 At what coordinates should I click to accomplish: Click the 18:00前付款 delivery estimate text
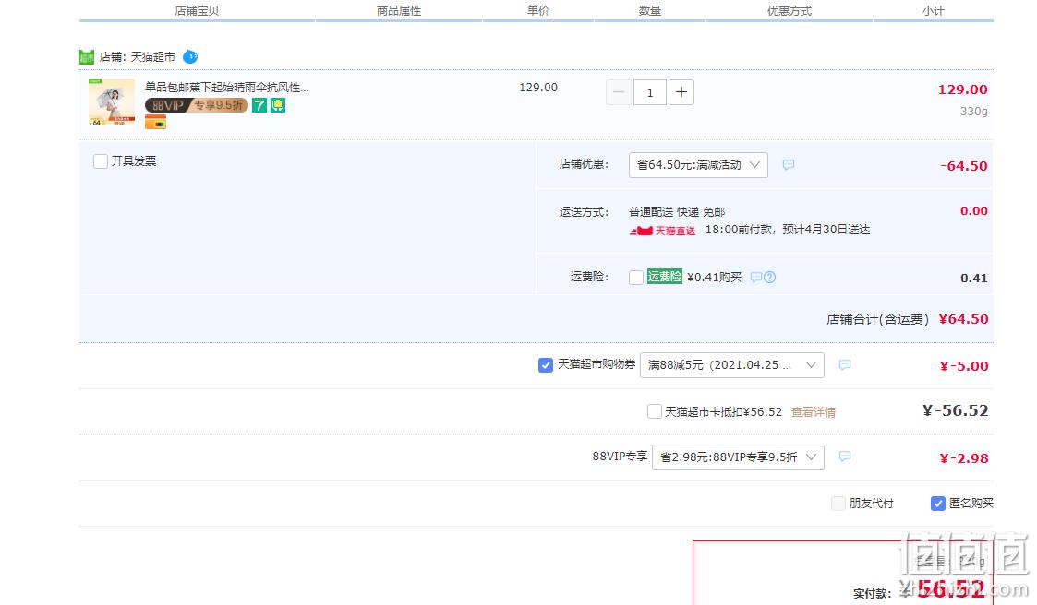(x=788, y=230)
